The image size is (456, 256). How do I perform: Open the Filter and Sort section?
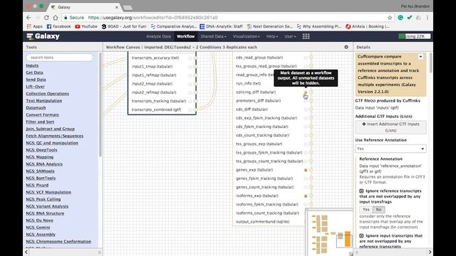[x=40, y=122]
